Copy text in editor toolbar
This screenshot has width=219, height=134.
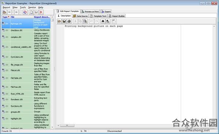(80, 21)
